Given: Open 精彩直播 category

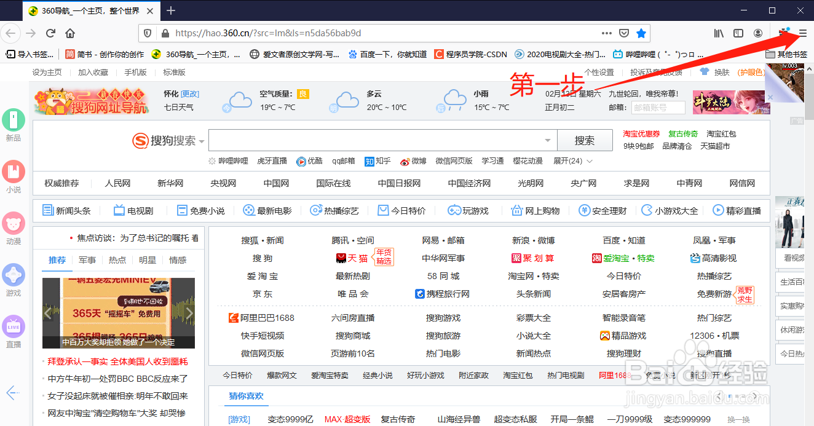Looking at the screenshot, I should pyautogui.click(x=737, y=211).
